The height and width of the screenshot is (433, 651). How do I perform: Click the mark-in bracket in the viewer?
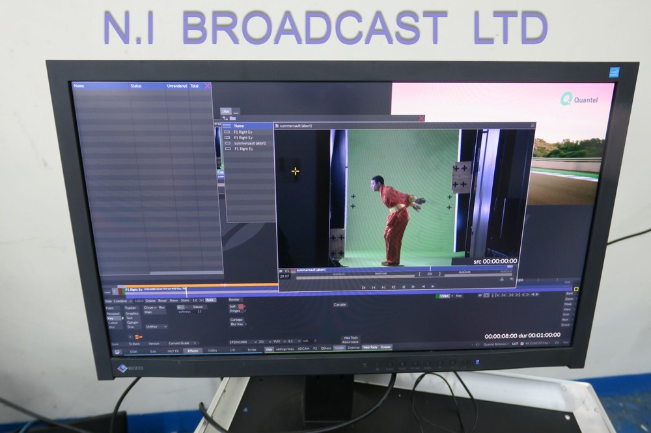(x=419, y=274)
